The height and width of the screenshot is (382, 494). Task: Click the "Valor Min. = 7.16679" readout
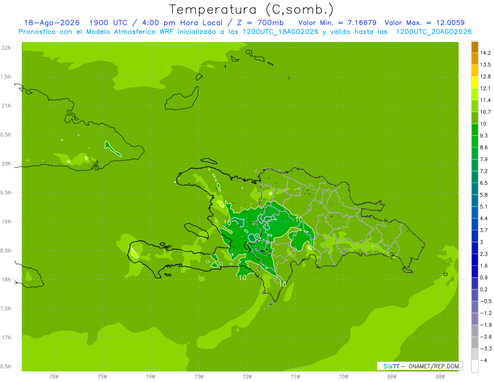337,23
